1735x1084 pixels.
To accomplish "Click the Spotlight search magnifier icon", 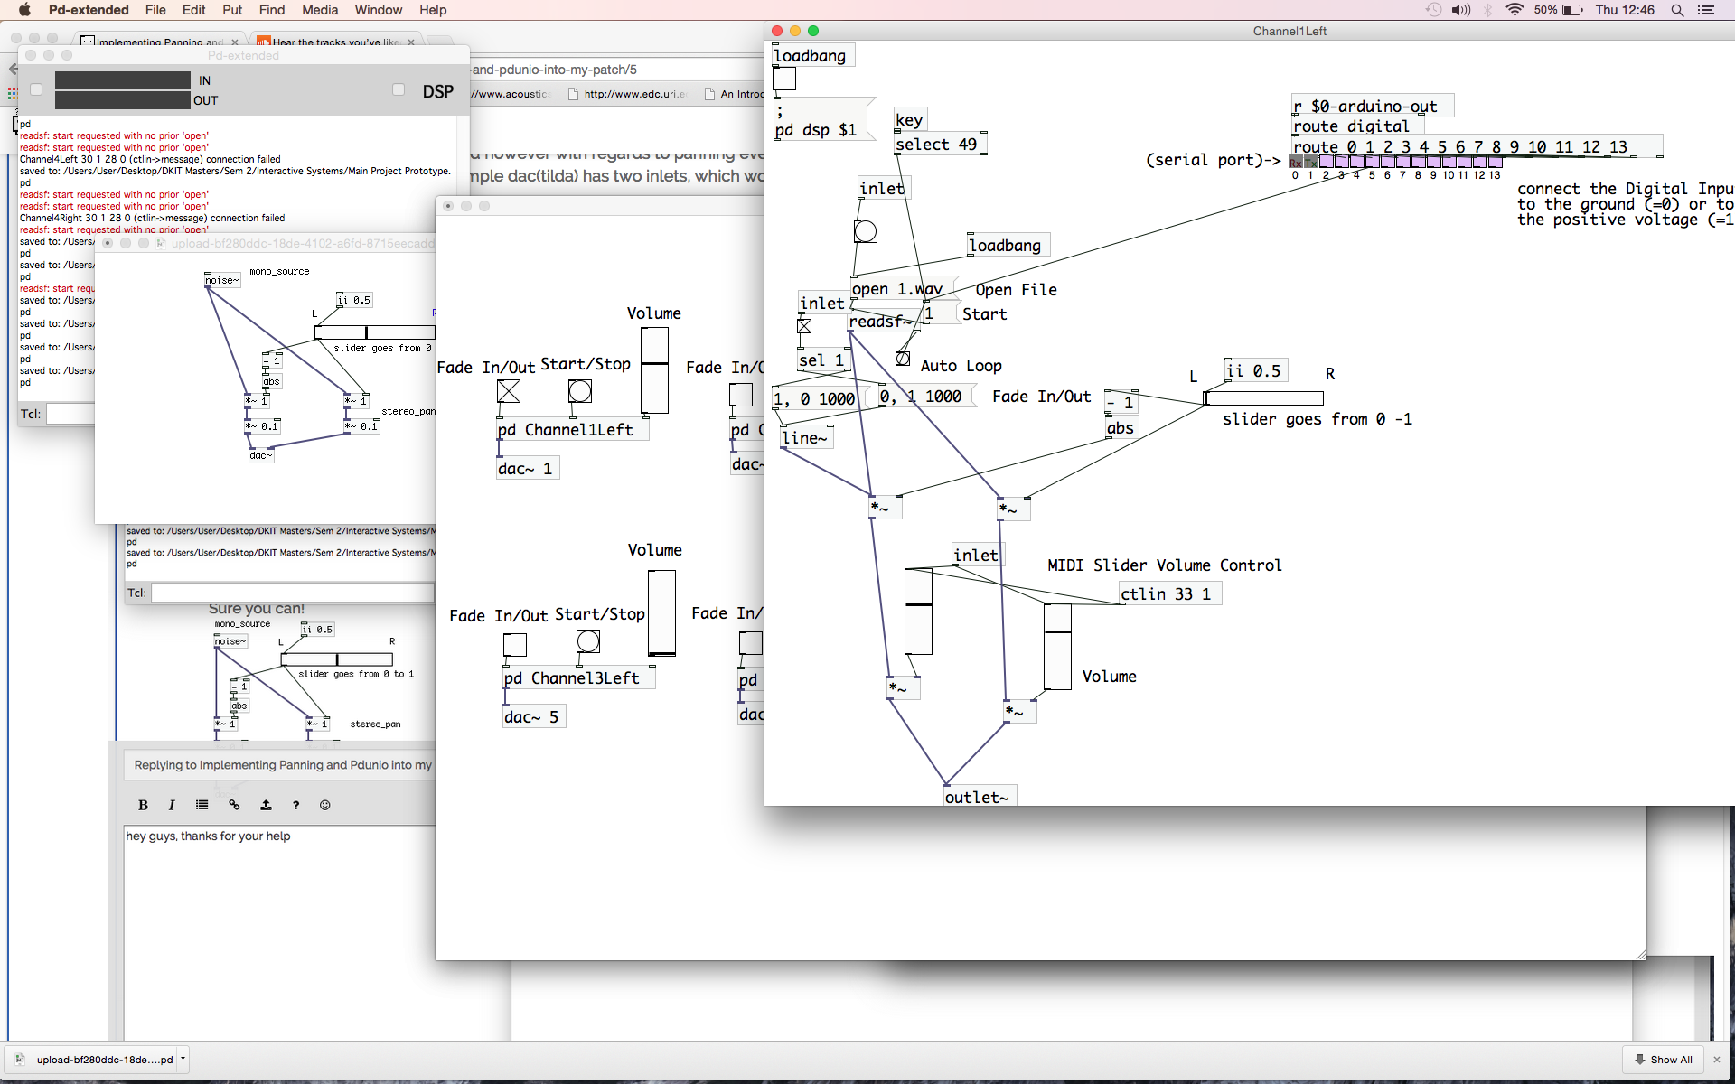I will click(1677, 10).
